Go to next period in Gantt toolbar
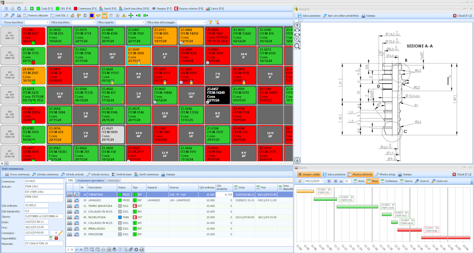The width and height of the screenshot is (474, 253). coord(336,181)
